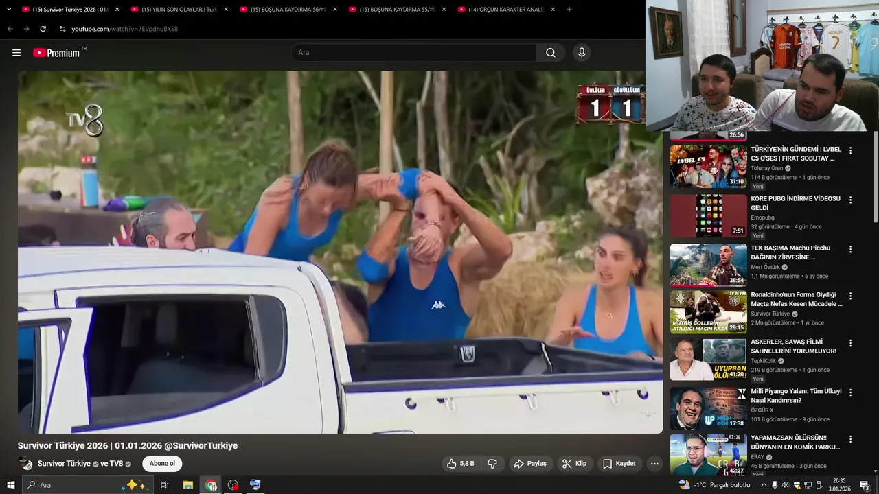
Task: Open TepkiKolik channel name
Action: click(764, 361)
